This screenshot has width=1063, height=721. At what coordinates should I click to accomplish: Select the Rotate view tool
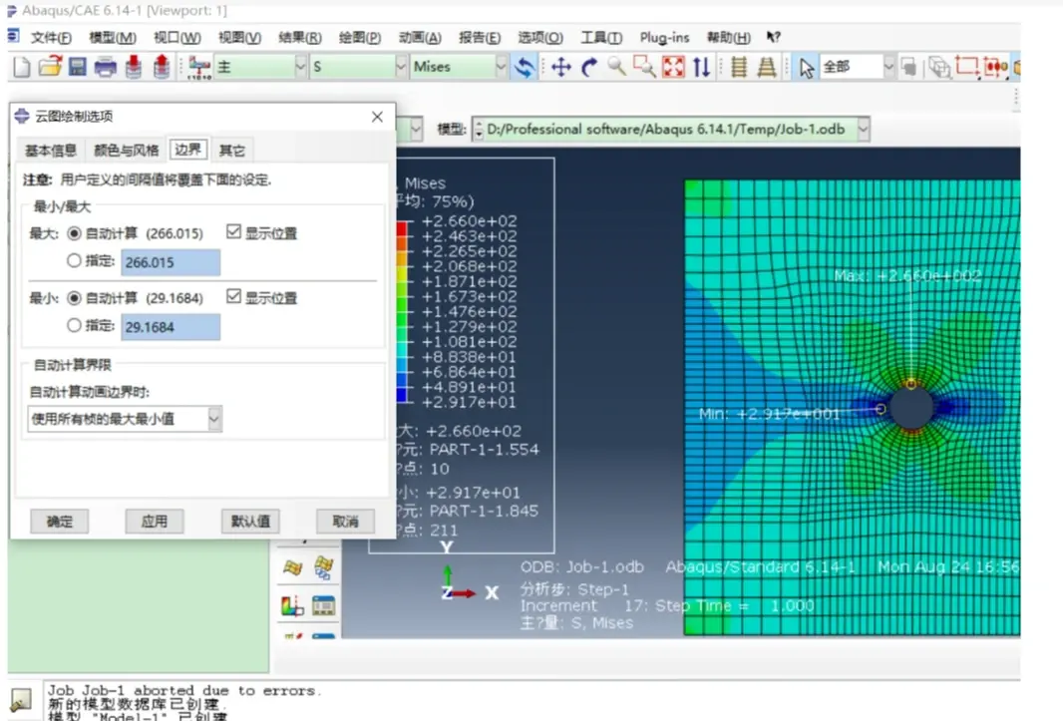(588, 67)
